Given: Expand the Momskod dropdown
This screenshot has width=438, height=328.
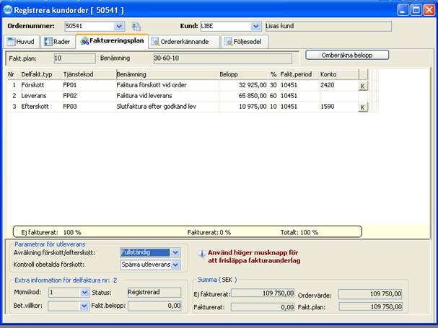Looking at the screenshot, I should 84,293.
